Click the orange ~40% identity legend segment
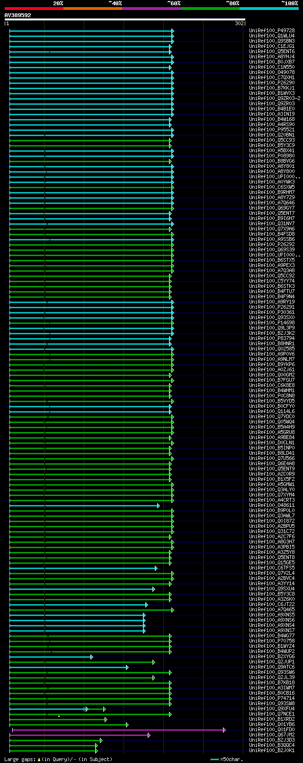The width and height of the screenshot is (303, 763). point(92,8)
